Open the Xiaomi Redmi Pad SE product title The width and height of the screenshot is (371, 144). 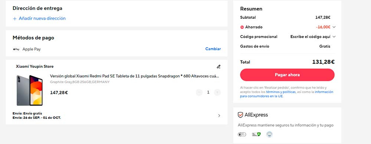pos(134,76)
